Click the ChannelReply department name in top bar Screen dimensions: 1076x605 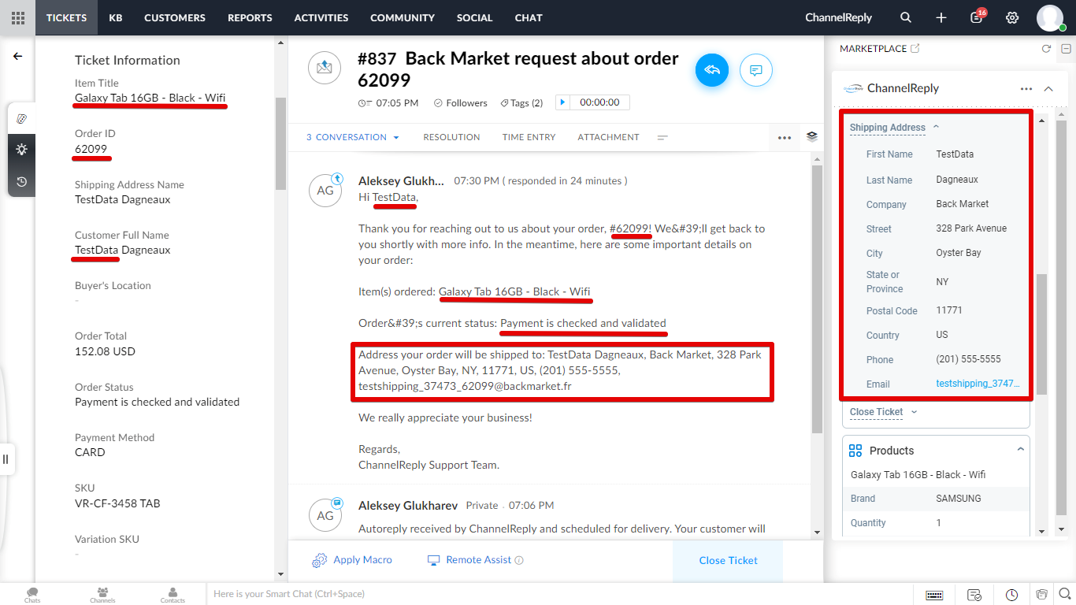[838, 17]
